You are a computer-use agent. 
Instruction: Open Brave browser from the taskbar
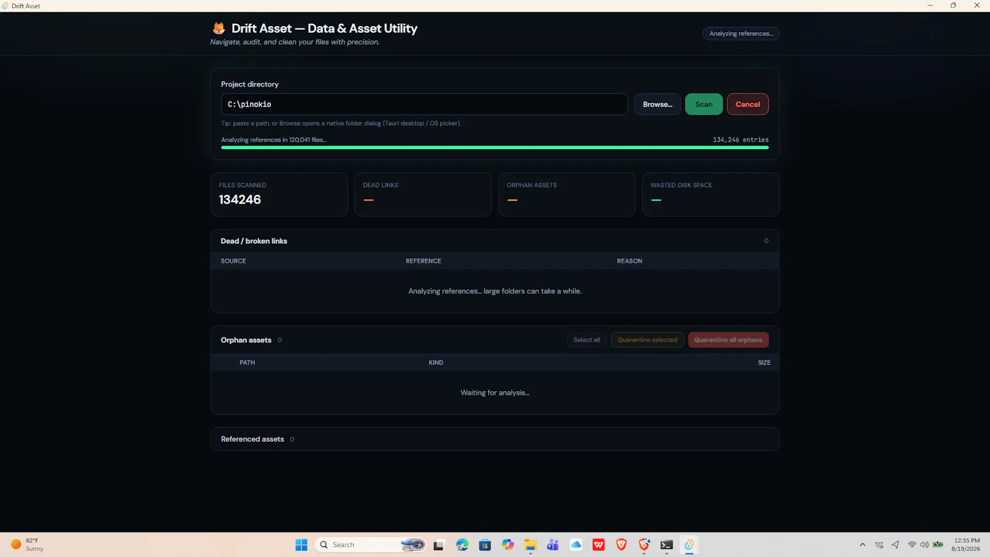pos(621,545)
